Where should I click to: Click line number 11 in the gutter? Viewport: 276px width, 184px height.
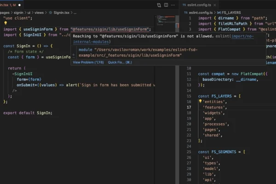(x=189, y=74)
